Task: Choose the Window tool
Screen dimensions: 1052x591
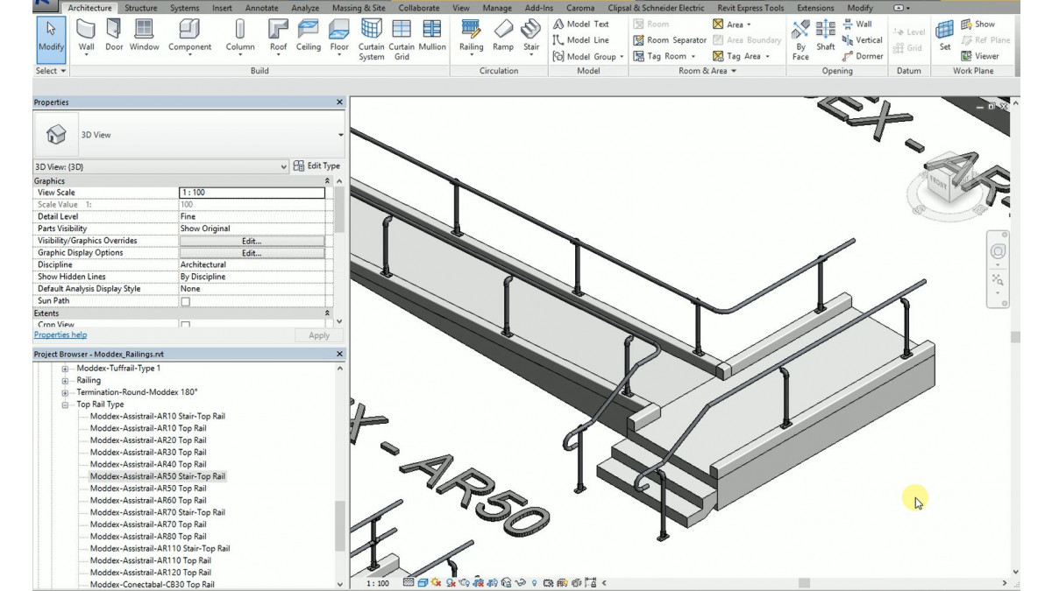Action: point(145,35)
